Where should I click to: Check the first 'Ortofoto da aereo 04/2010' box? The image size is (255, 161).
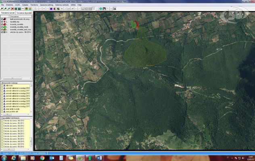pos(2,120)
